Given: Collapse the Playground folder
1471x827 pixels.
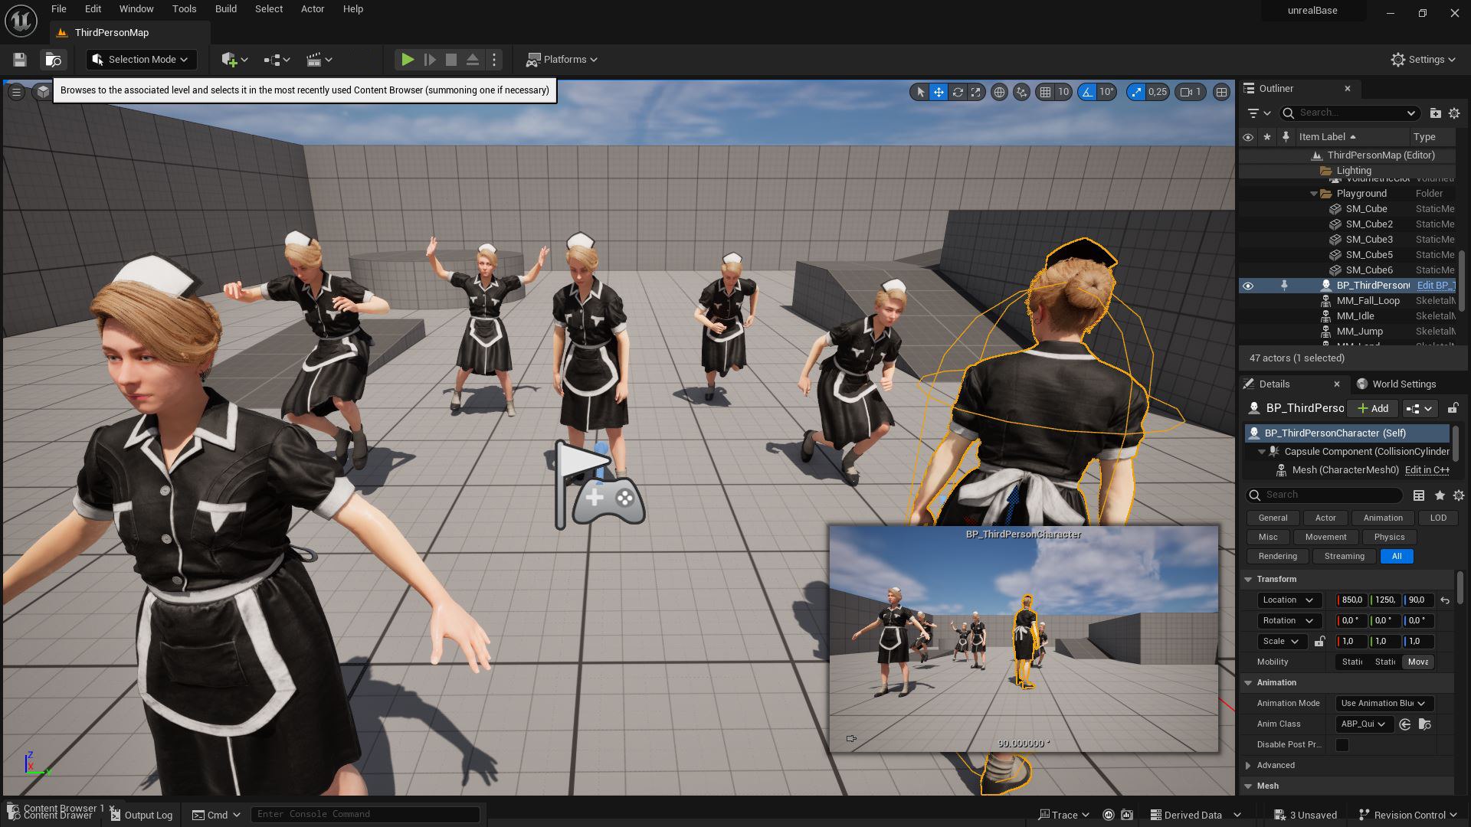Looking at the screenshot, I should [1315, 194].
